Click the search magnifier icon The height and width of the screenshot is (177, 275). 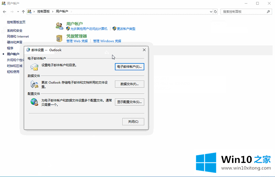click(268, 12)
